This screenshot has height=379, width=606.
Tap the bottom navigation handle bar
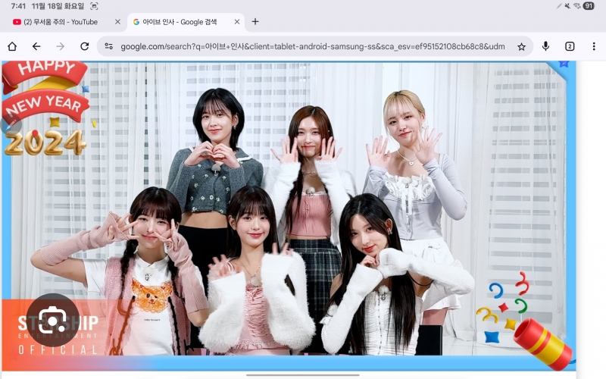click(303, 374)
